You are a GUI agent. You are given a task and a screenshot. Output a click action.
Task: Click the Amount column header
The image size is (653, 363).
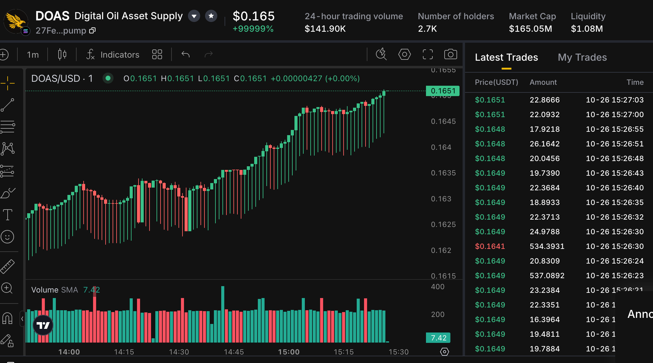click(543, 82)
